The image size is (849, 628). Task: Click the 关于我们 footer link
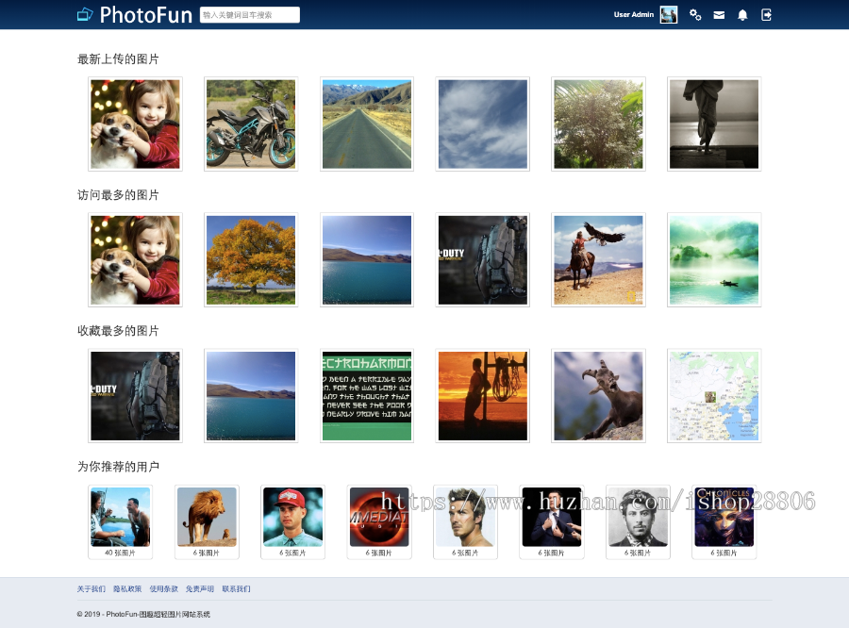point(91,589)
